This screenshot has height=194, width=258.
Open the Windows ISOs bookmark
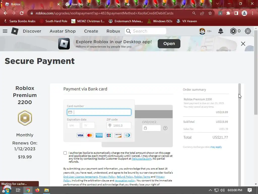point(160,21)
